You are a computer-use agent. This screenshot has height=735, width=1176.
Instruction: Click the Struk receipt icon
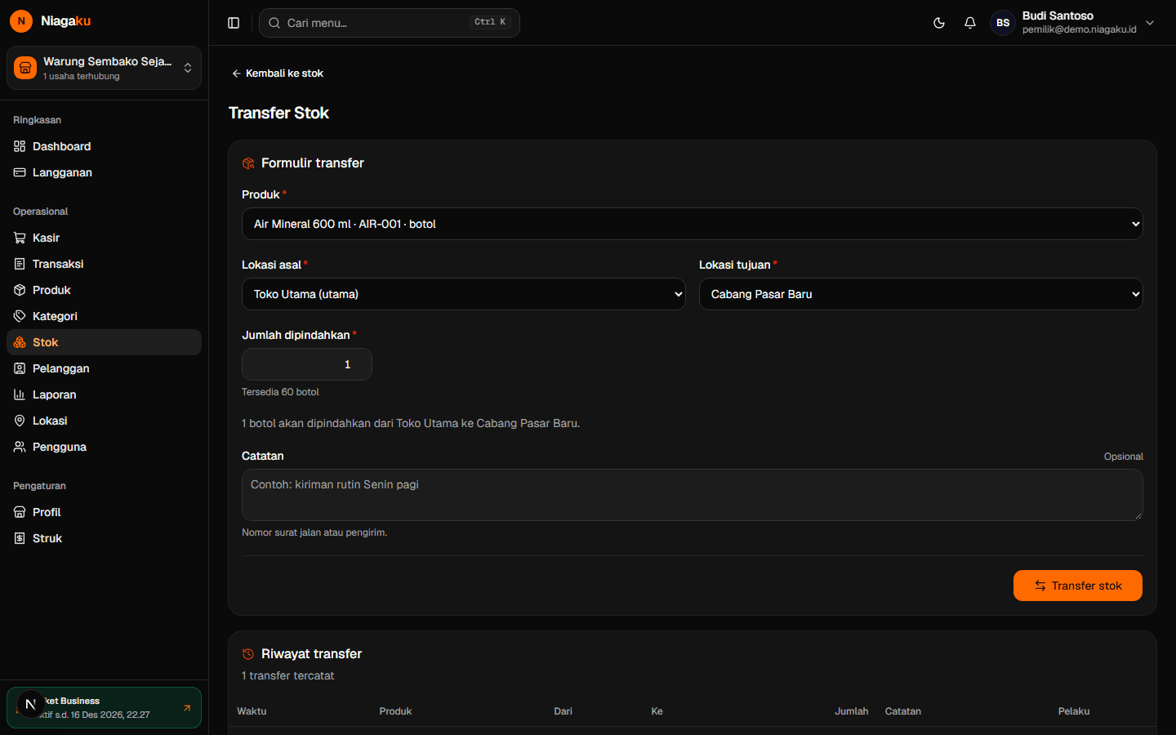pyautogui.click(x=20, y=538)
